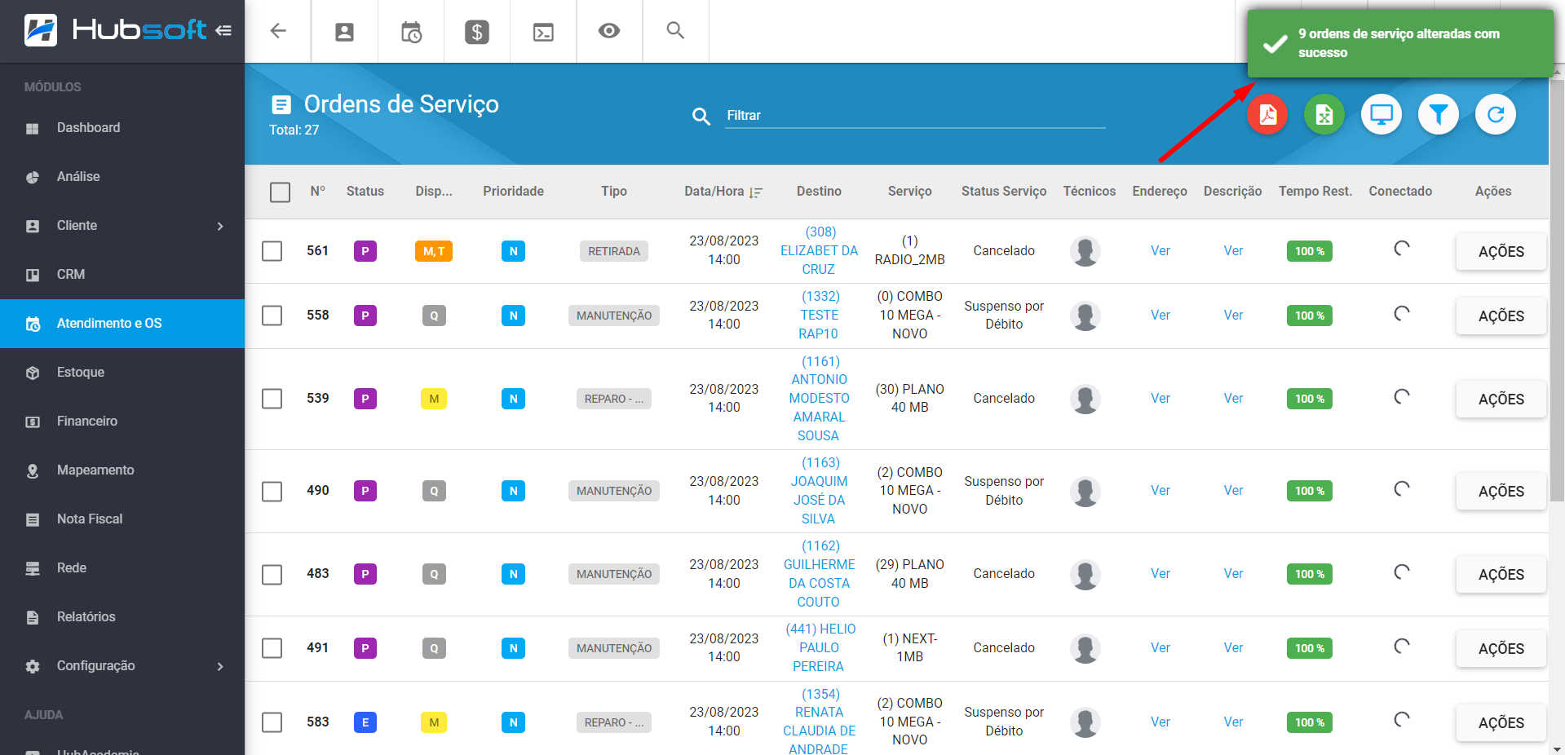
Task: Expand the Configuração submenu
Action: tap(220, 666)
